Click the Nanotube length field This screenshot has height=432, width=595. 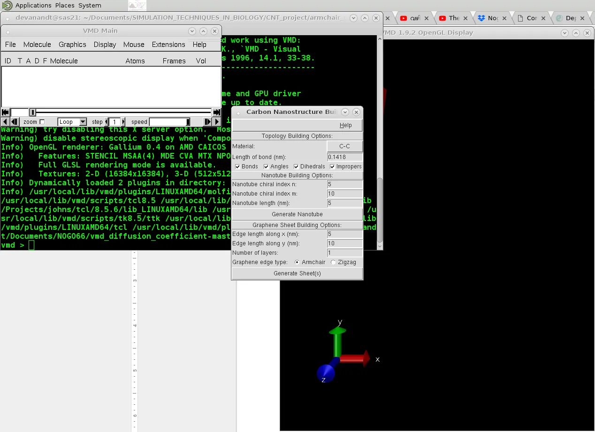tap(345, 203)
